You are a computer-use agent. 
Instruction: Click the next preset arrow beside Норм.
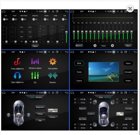click(x=112, y=45)
